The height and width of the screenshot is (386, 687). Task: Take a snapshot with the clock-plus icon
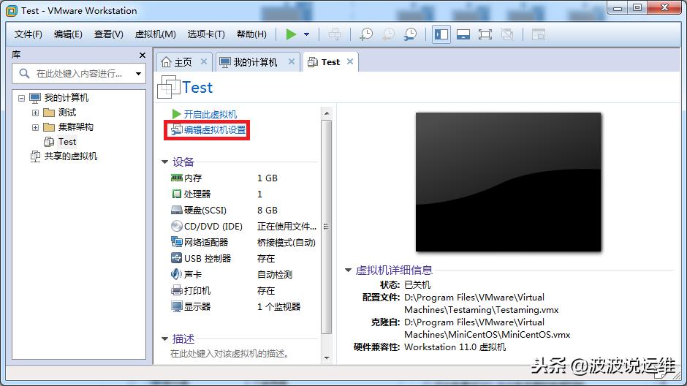[366, 34]
